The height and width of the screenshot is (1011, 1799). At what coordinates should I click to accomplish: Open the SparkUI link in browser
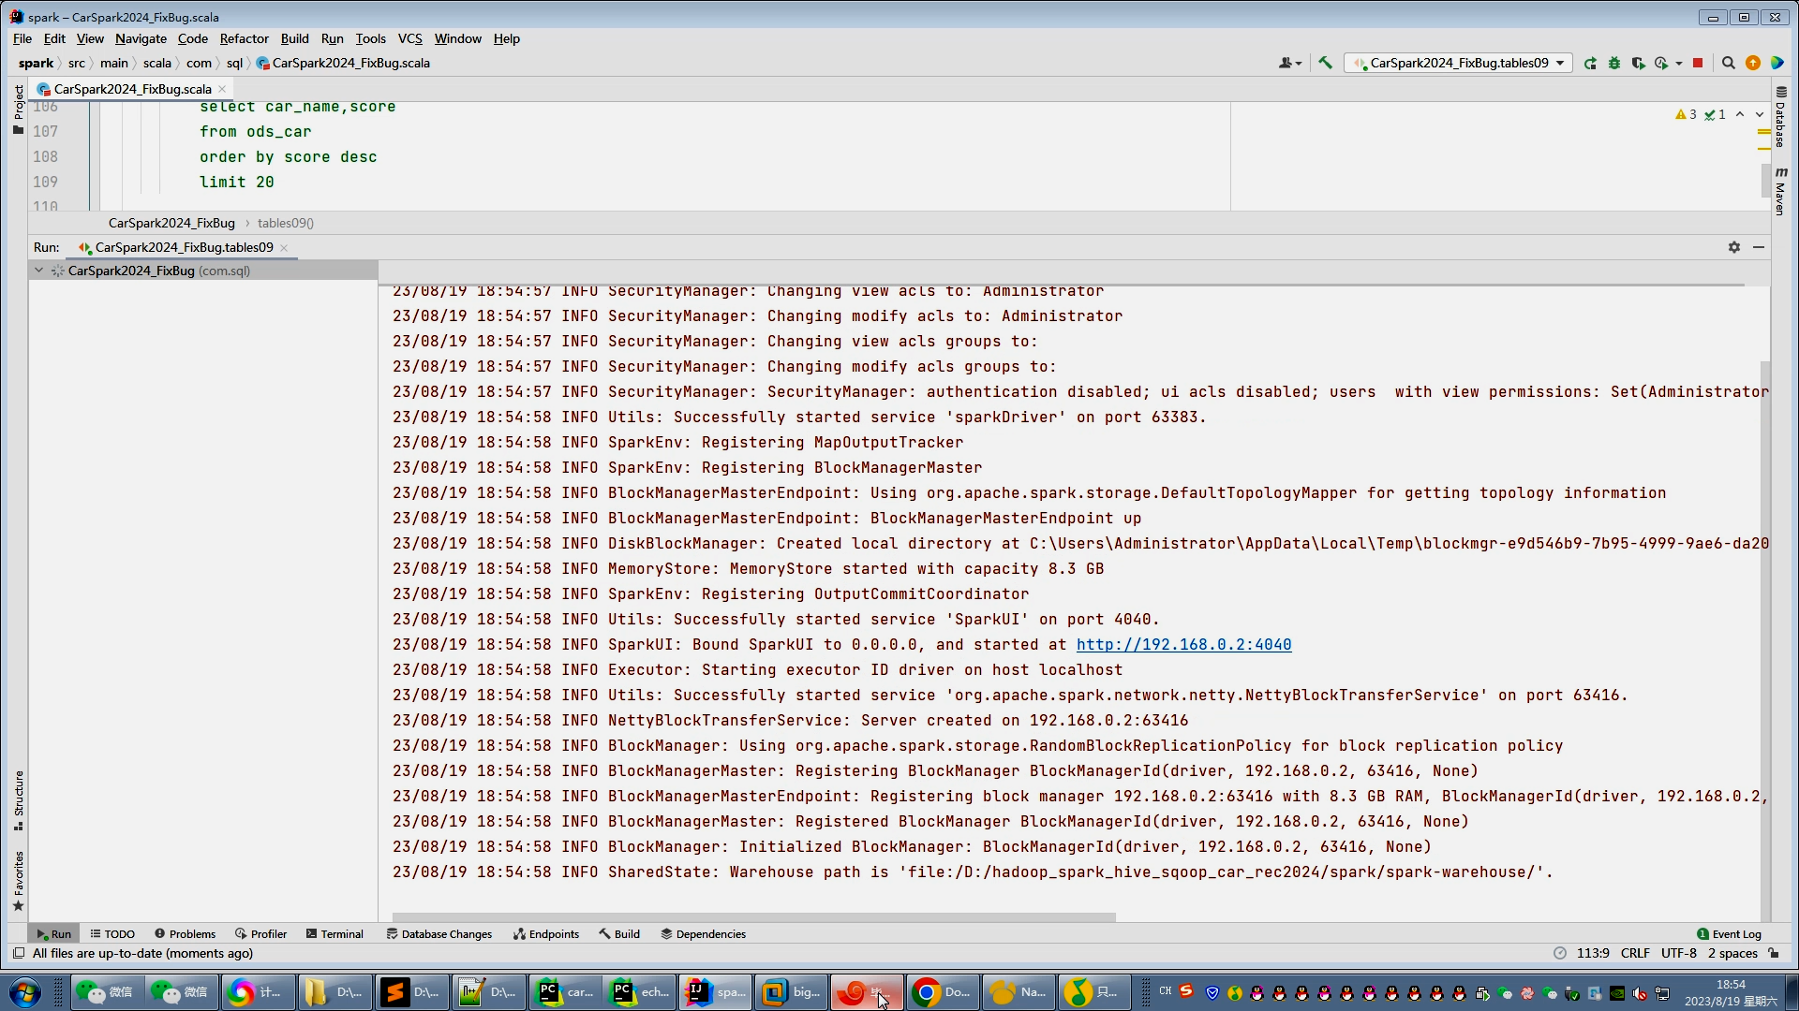point(1183,643)
